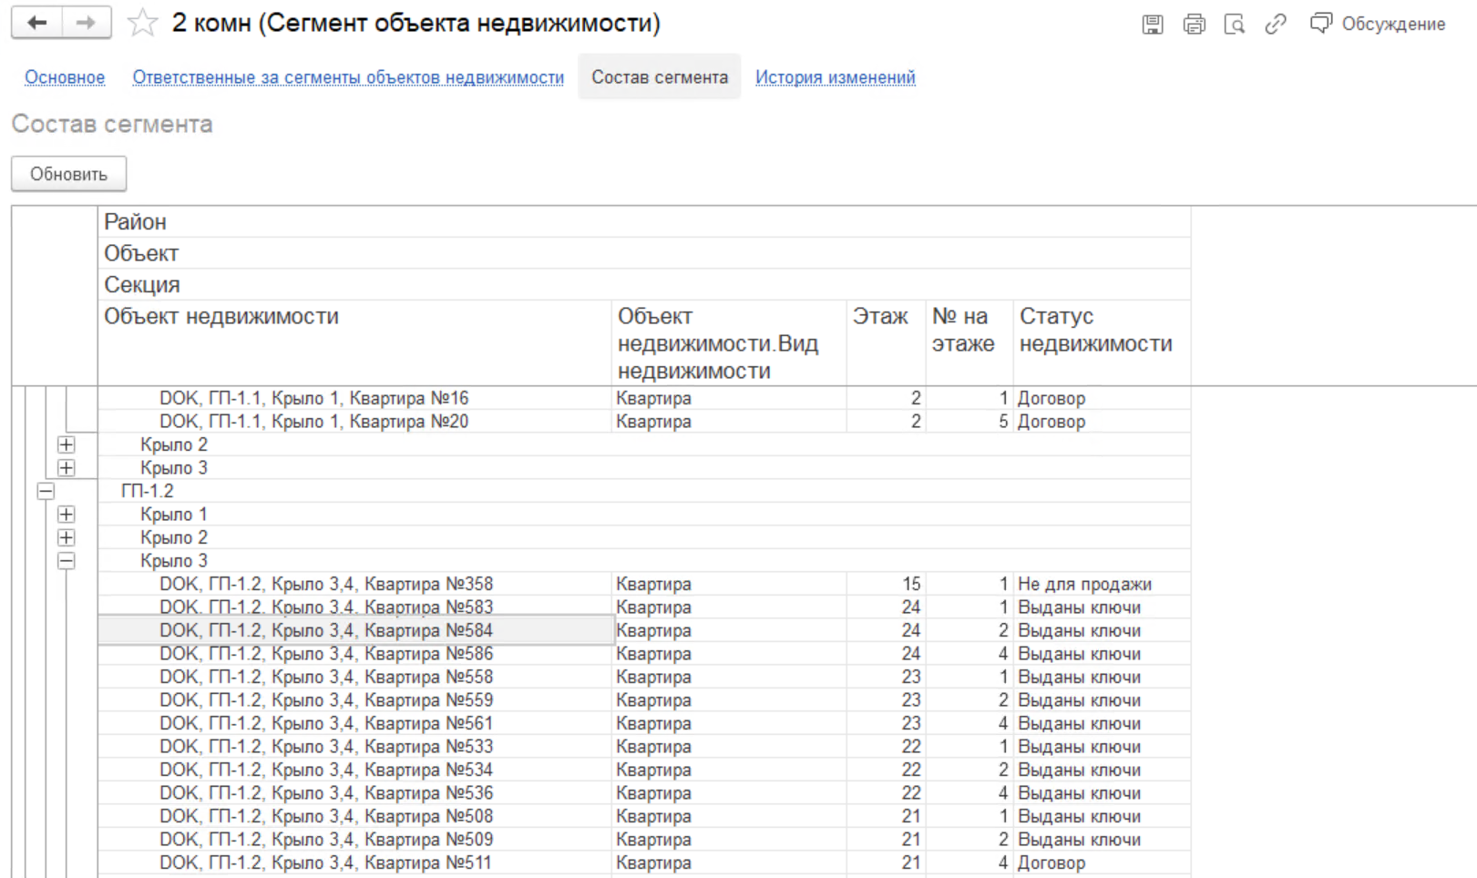Open Ответственные за сегменты объектов недвижимости tab
Image resolution: width=1477 pixels, height=878 pixels.
click(348, 77)
